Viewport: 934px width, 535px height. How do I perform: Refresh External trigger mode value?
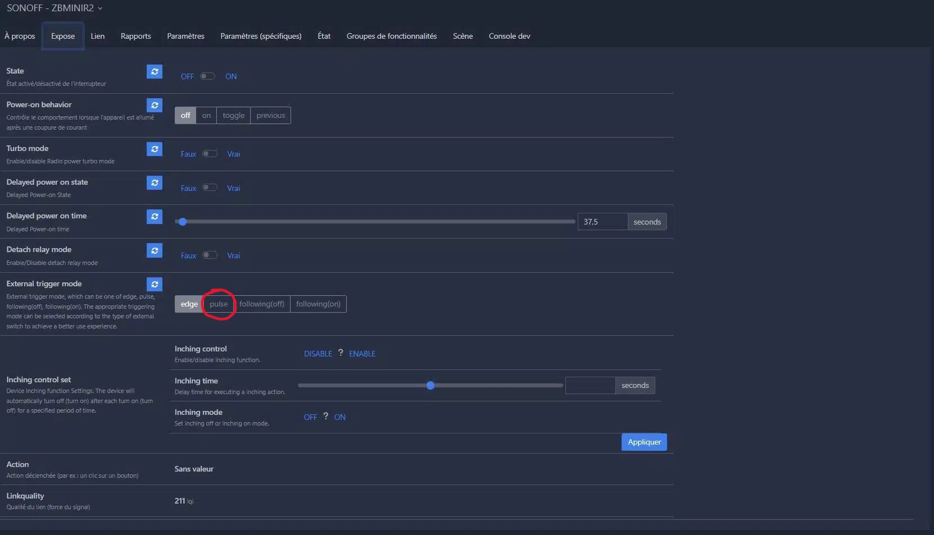point(155,285)
